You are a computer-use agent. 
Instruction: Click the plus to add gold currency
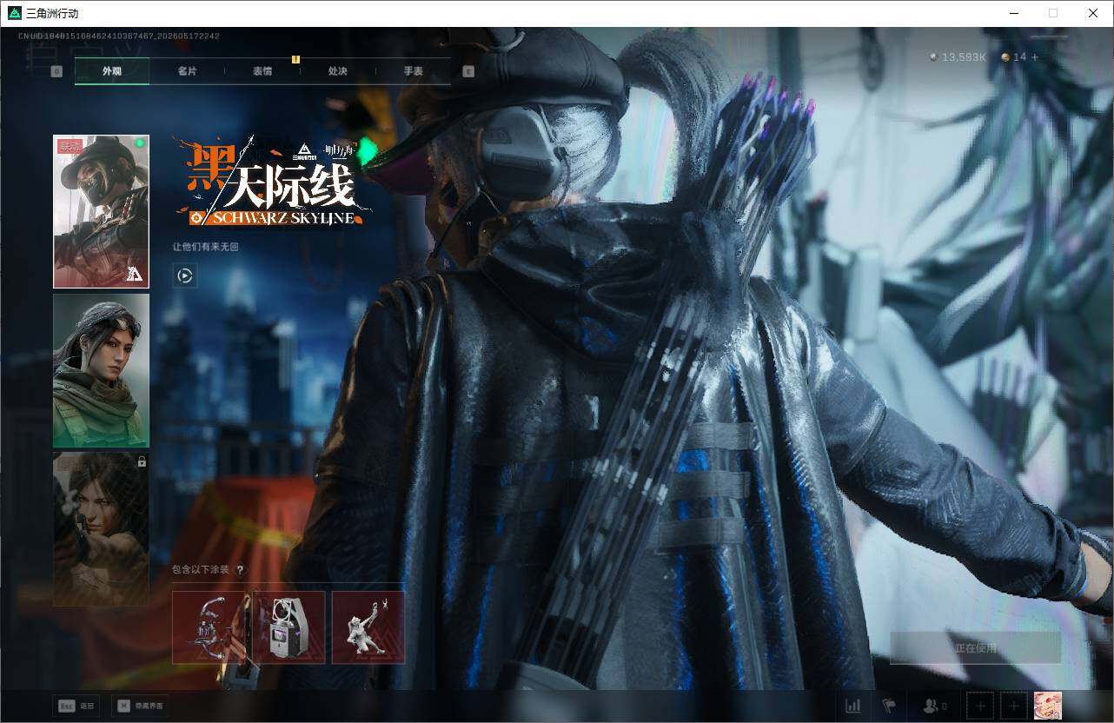[1035, 57]
